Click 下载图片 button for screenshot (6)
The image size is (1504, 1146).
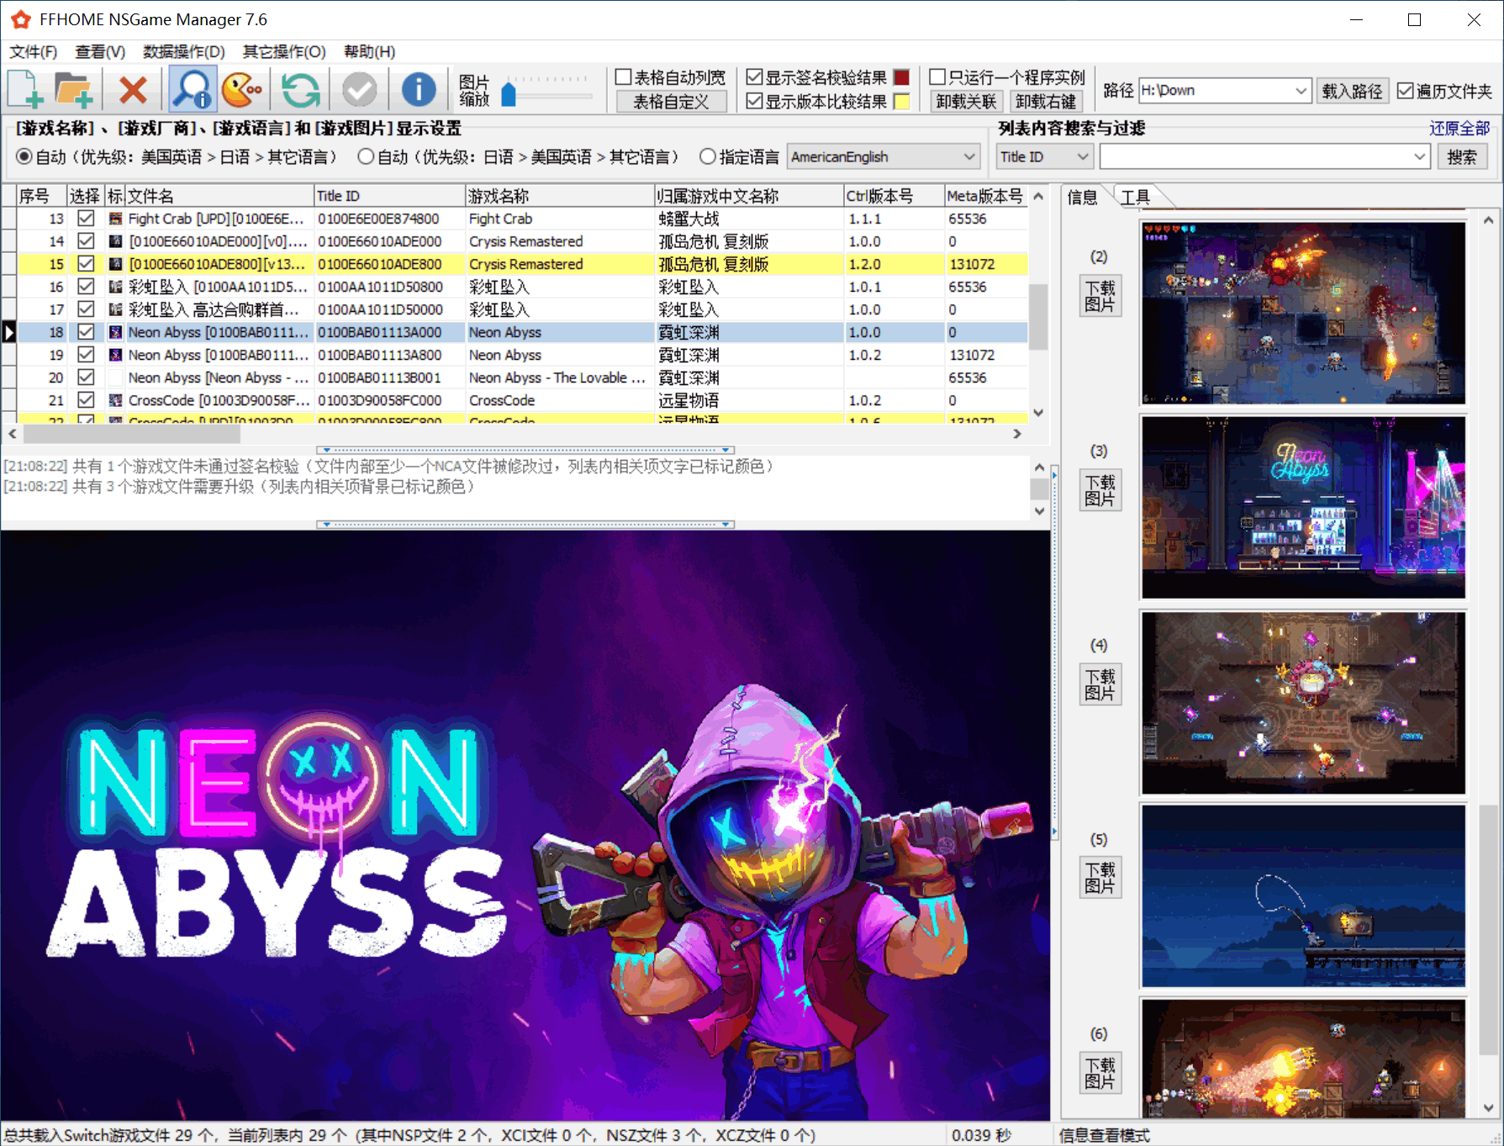point(1100,1073)
